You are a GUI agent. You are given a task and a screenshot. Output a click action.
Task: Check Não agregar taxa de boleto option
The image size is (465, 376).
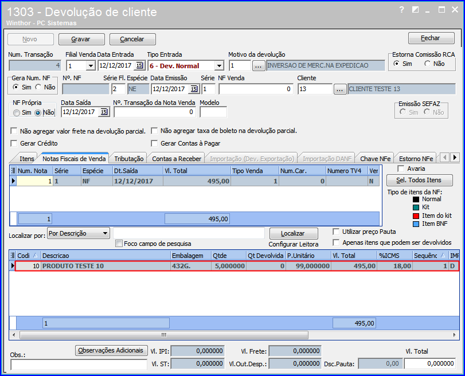(154, 131)
